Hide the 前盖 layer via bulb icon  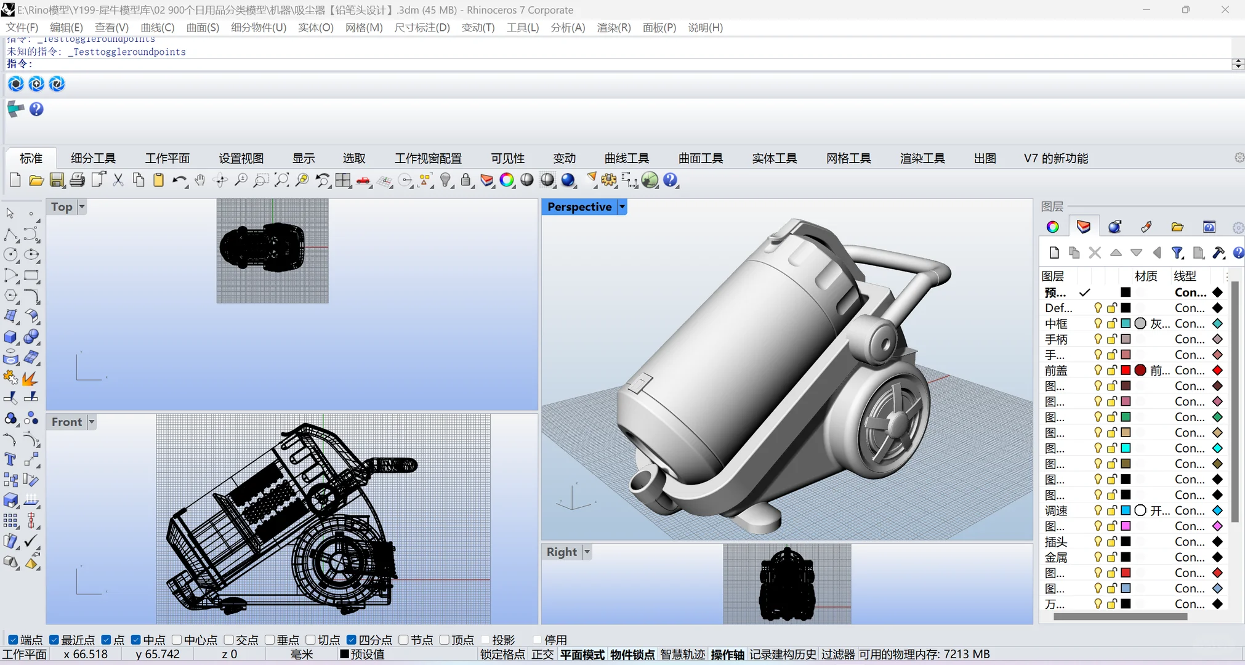1098,370
